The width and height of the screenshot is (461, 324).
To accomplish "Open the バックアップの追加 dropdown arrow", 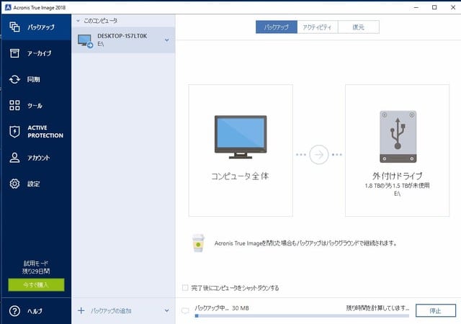I will pyautogui.click(x=167, y=311).
